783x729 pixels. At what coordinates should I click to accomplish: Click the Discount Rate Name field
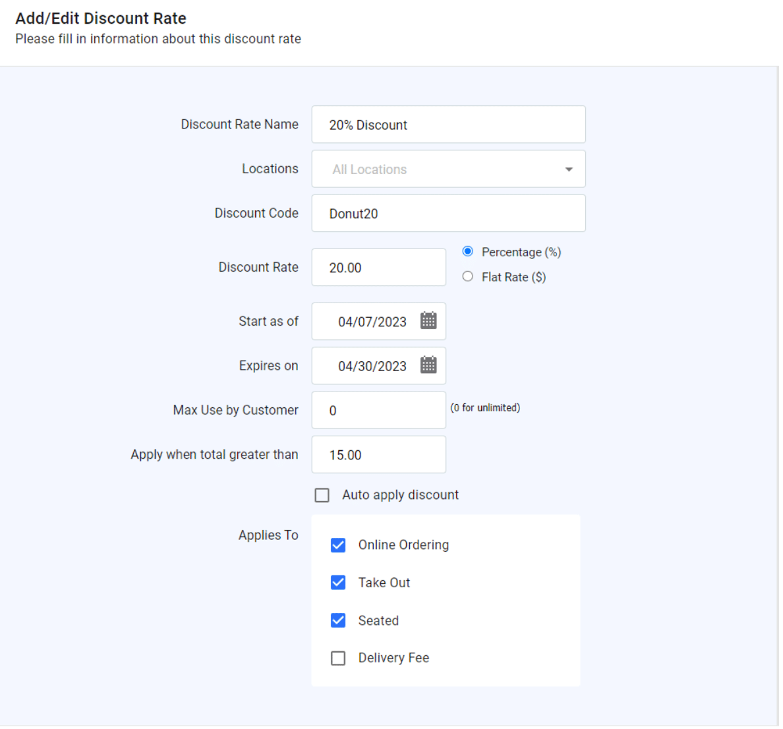[448, 125]
